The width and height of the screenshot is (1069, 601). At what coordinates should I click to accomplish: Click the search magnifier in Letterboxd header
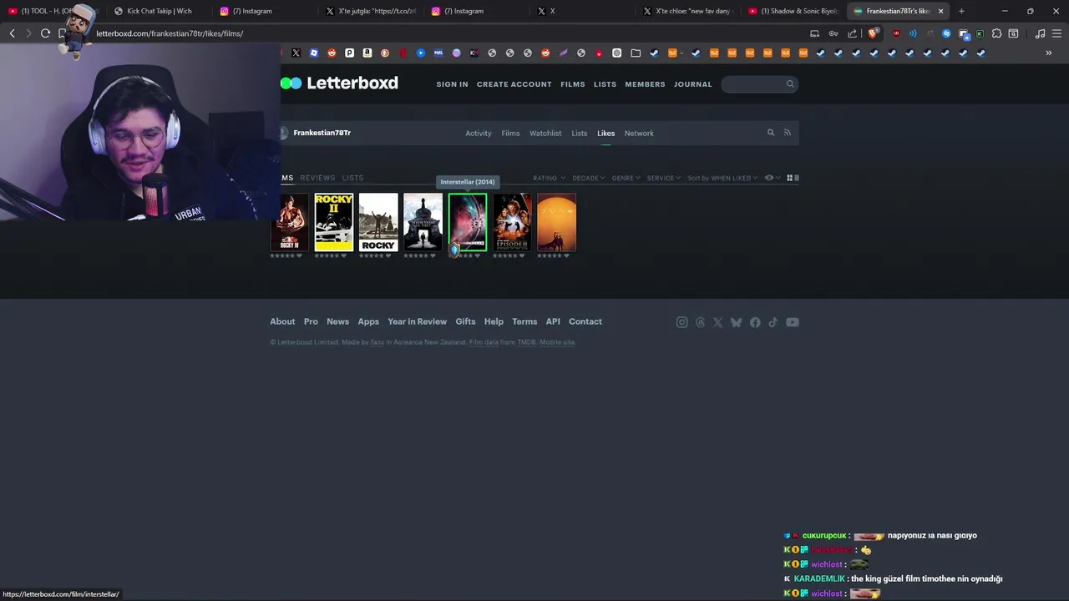[790, 83]
